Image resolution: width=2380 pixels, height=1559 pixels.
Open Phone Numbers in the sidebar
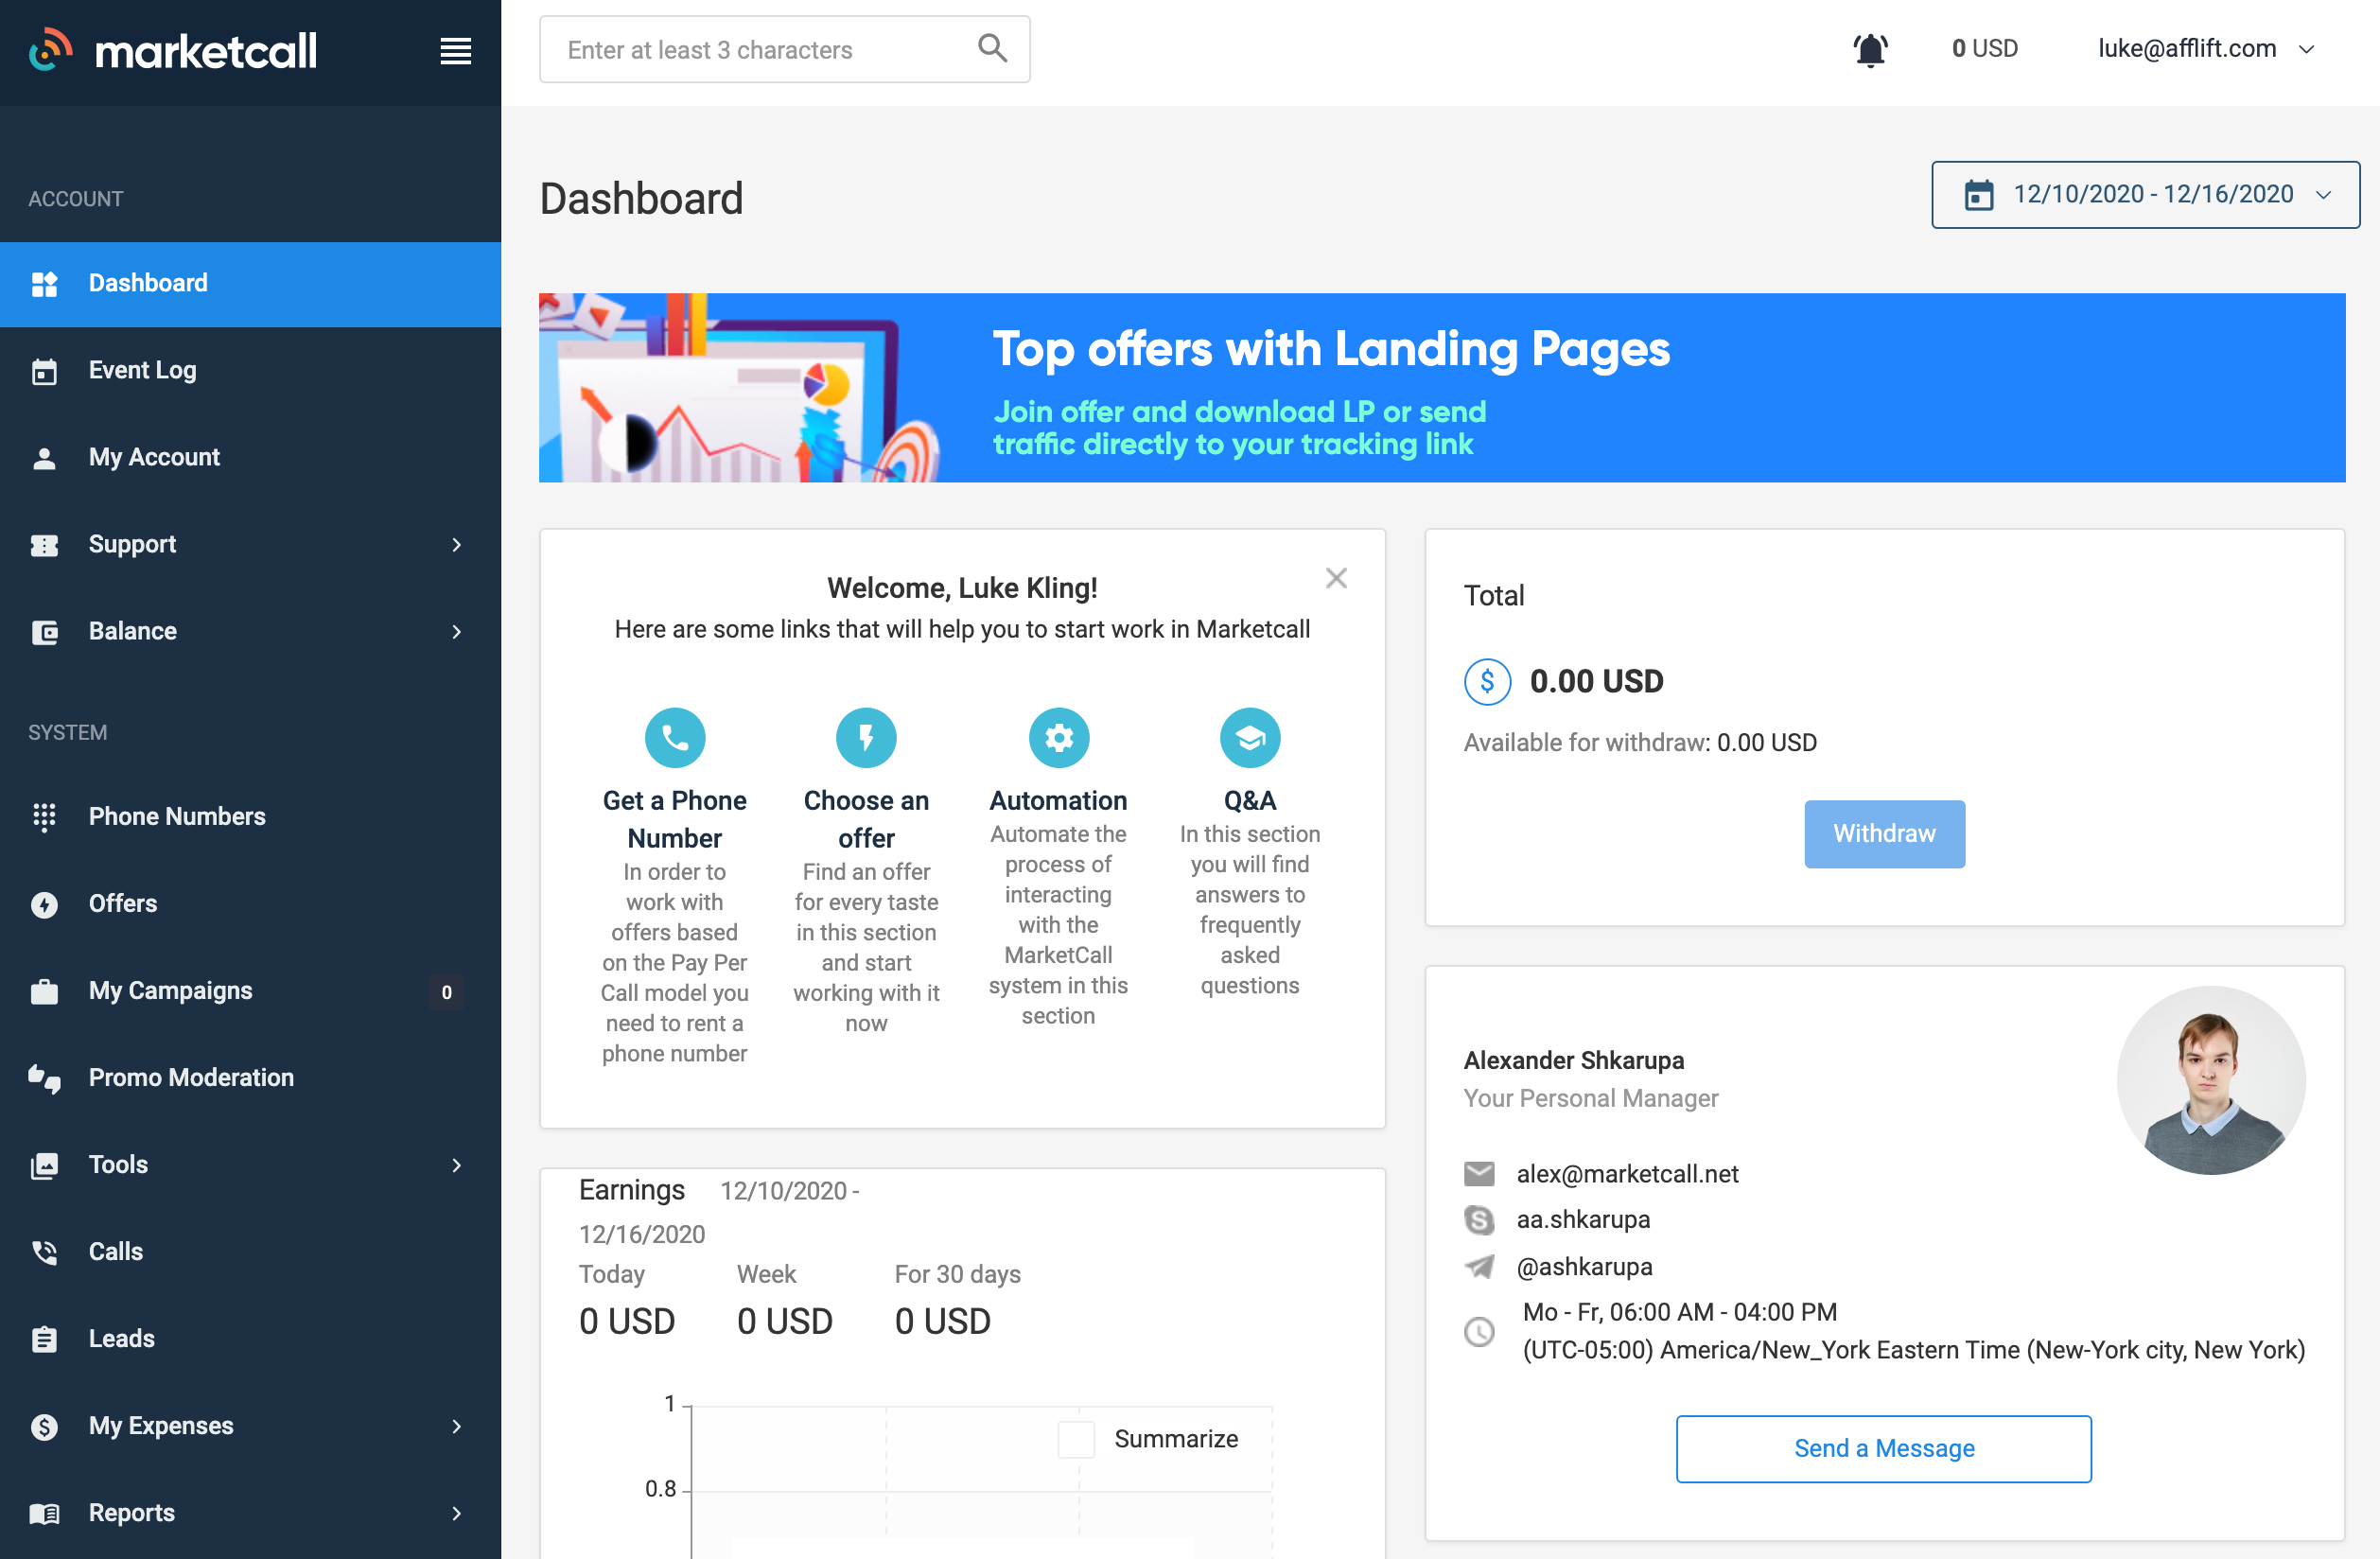tap(250, 817)
